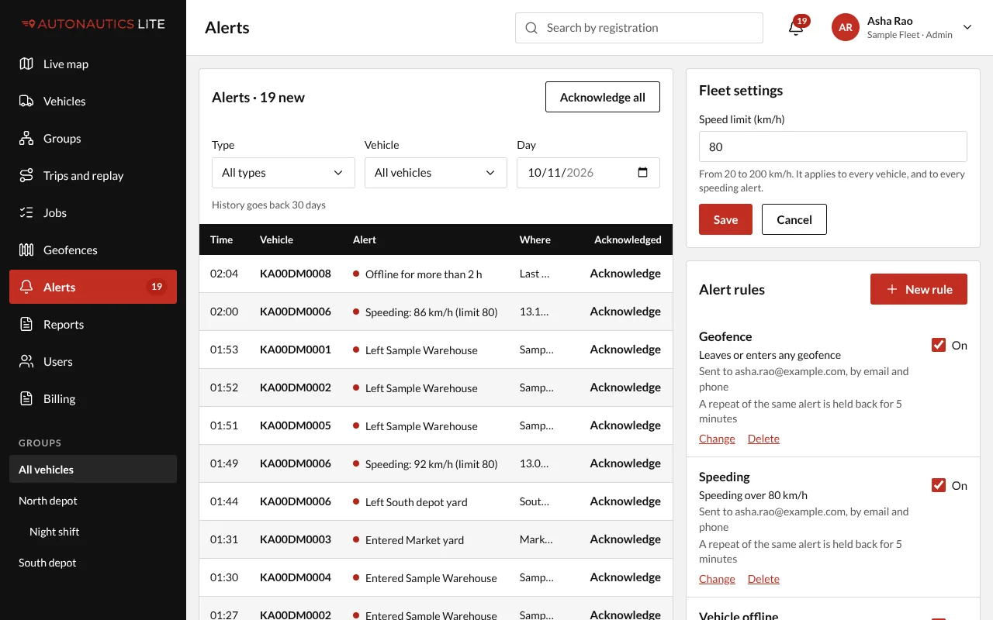Image resolution: width=993 pixels, height=620 pixels.
Task: Select the South depot group
Action: tap(93, 563)
